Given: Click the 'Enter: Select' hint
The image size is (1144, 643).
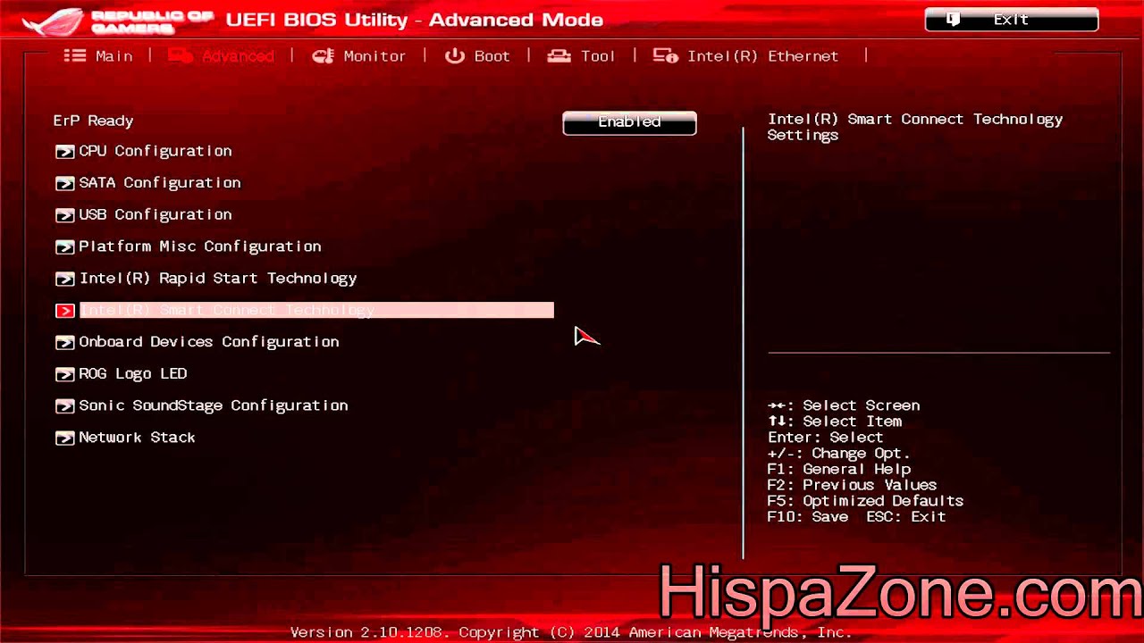Looking at the screenshot, I should 825,438.
